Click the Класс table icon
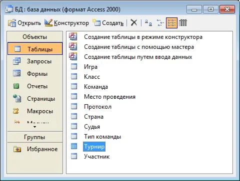Image resolution: width=240 pixels, height=181 pixels. pyautogui.click(x=74, y=76)
